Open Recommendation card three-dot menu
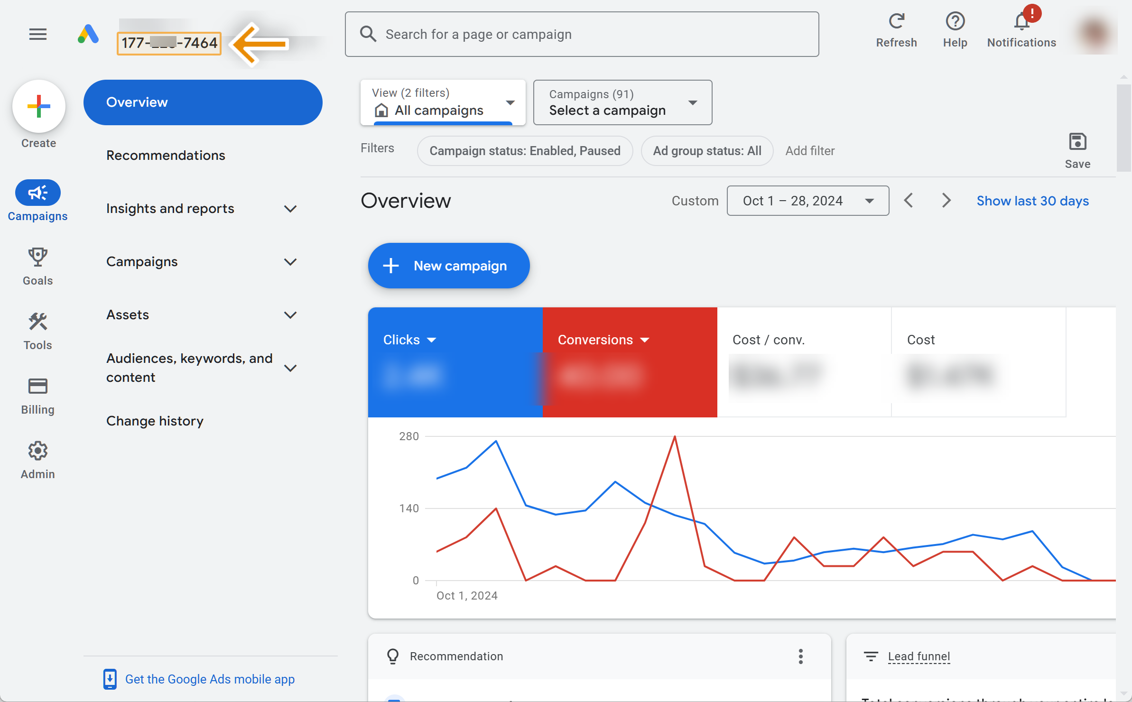 800,656
